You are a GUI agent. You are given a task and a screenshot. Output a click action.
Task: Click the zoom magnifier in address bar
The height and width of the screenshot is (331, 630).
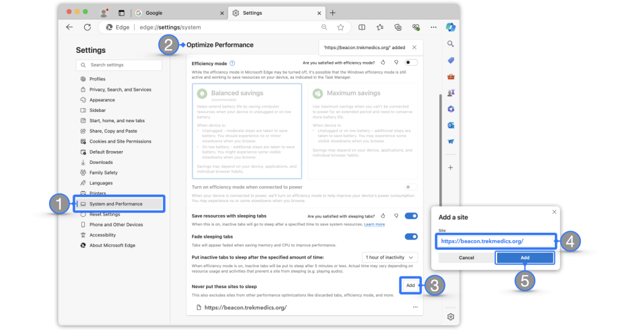click(x=324, y=27)
